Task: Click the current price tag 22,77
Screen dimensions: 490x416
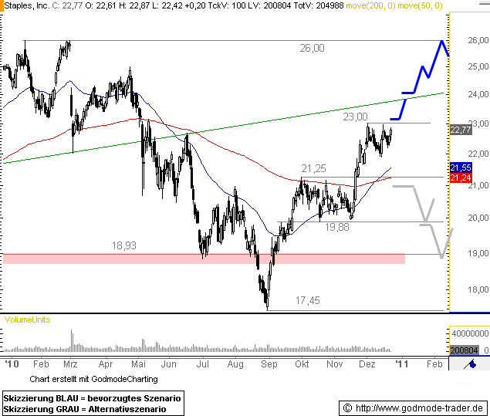Action: coord(461,130)
